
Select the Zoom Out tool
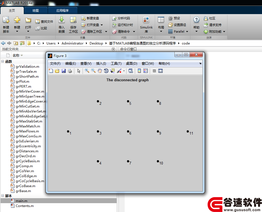93,71
